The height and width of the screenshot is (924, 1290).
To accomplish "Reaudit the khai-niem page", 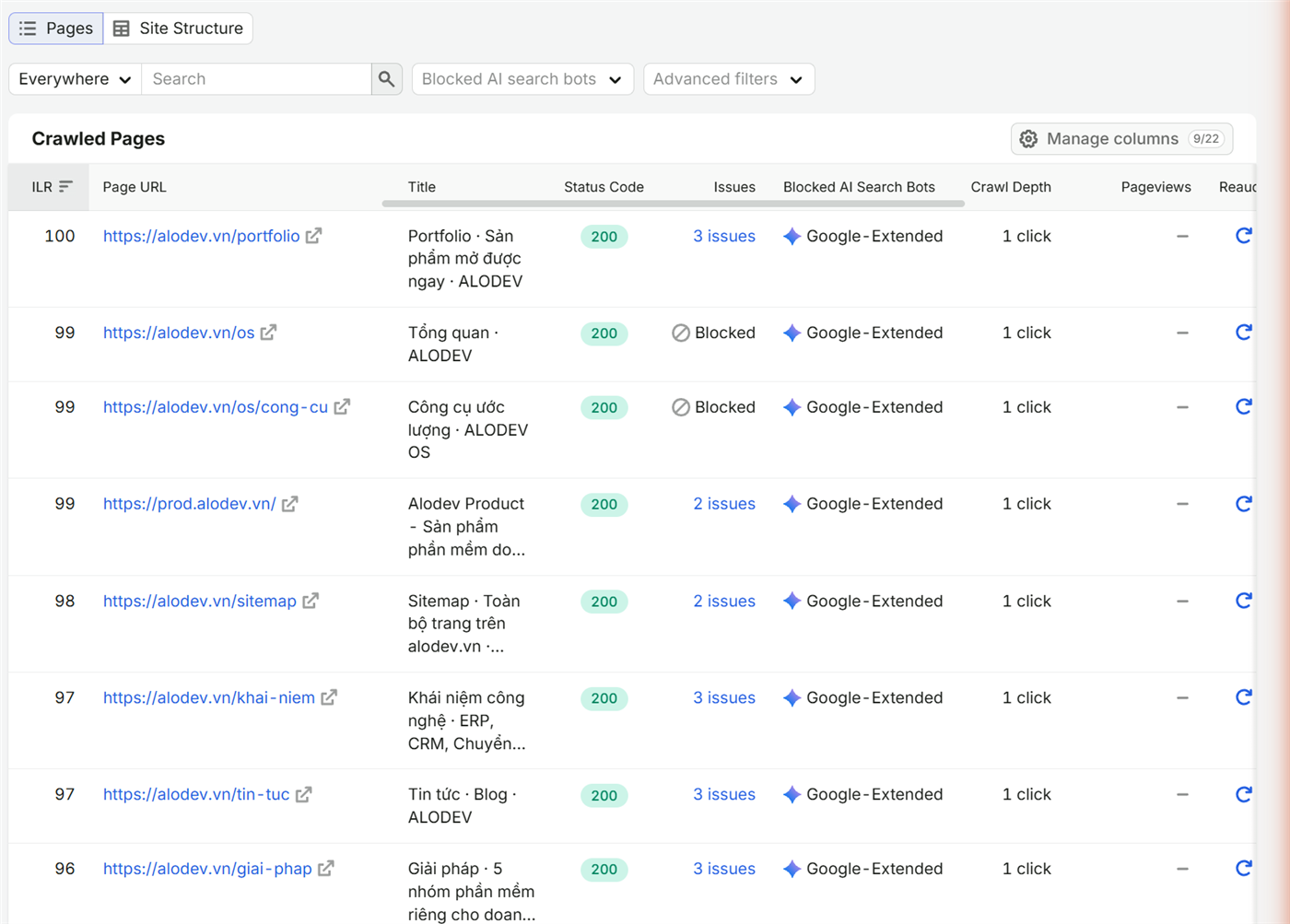I will 1243,697.
